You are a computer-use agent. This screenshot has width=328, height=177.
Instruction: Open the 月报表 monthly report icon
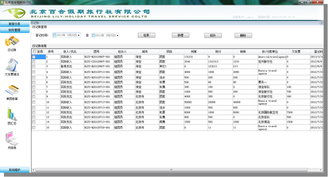12,138
